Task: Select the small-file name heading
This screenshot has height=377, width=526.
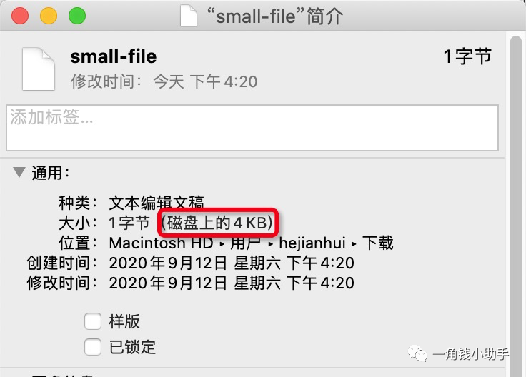Action: (x=114, y=56)
